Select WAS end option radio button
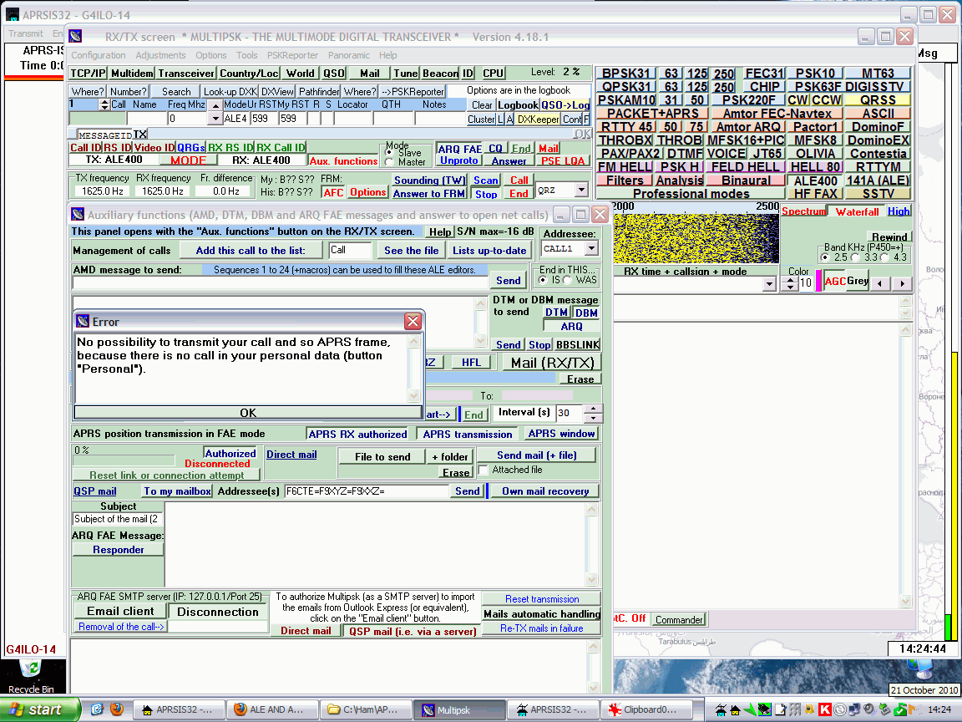962x722 pixels. pos(567,280)
